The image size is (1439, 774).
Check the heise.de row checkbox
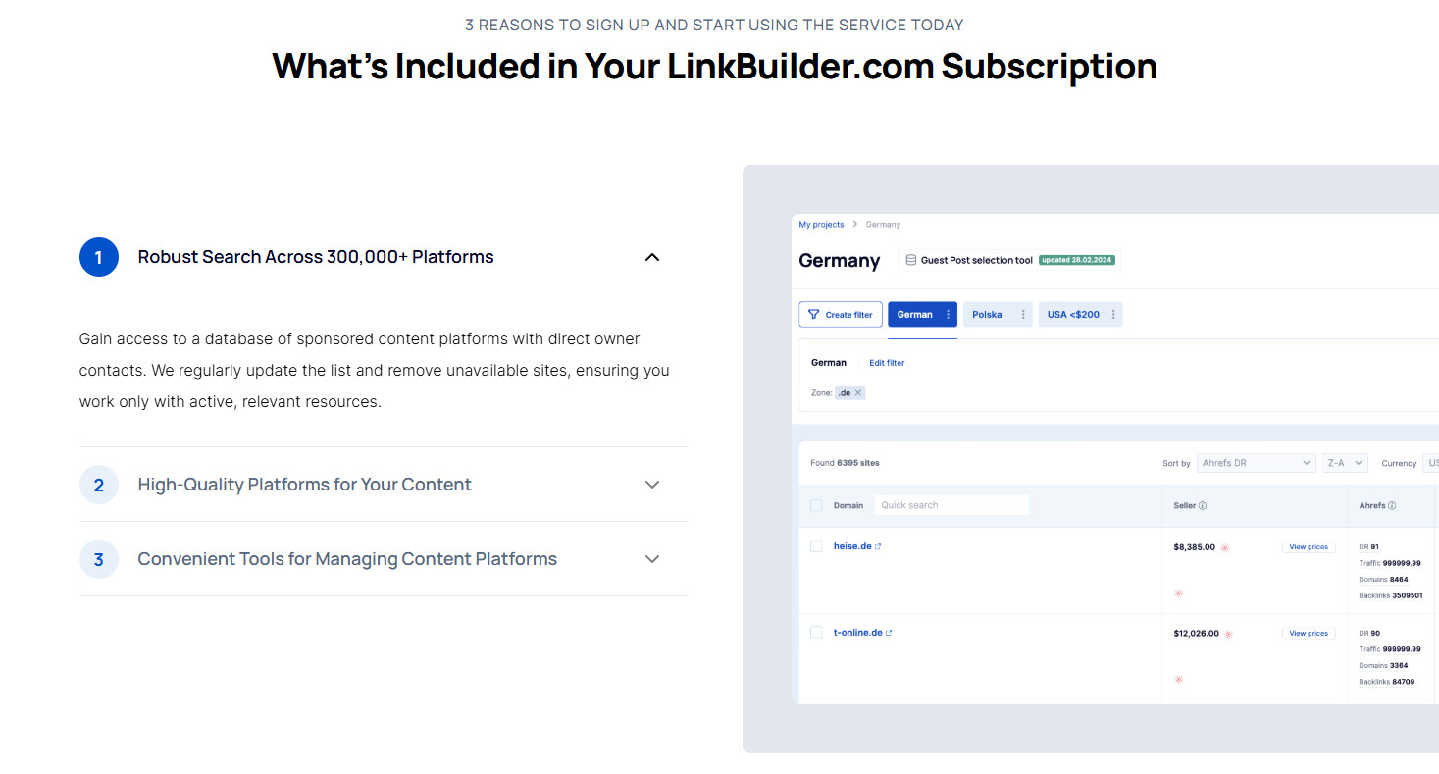(816, 546)
